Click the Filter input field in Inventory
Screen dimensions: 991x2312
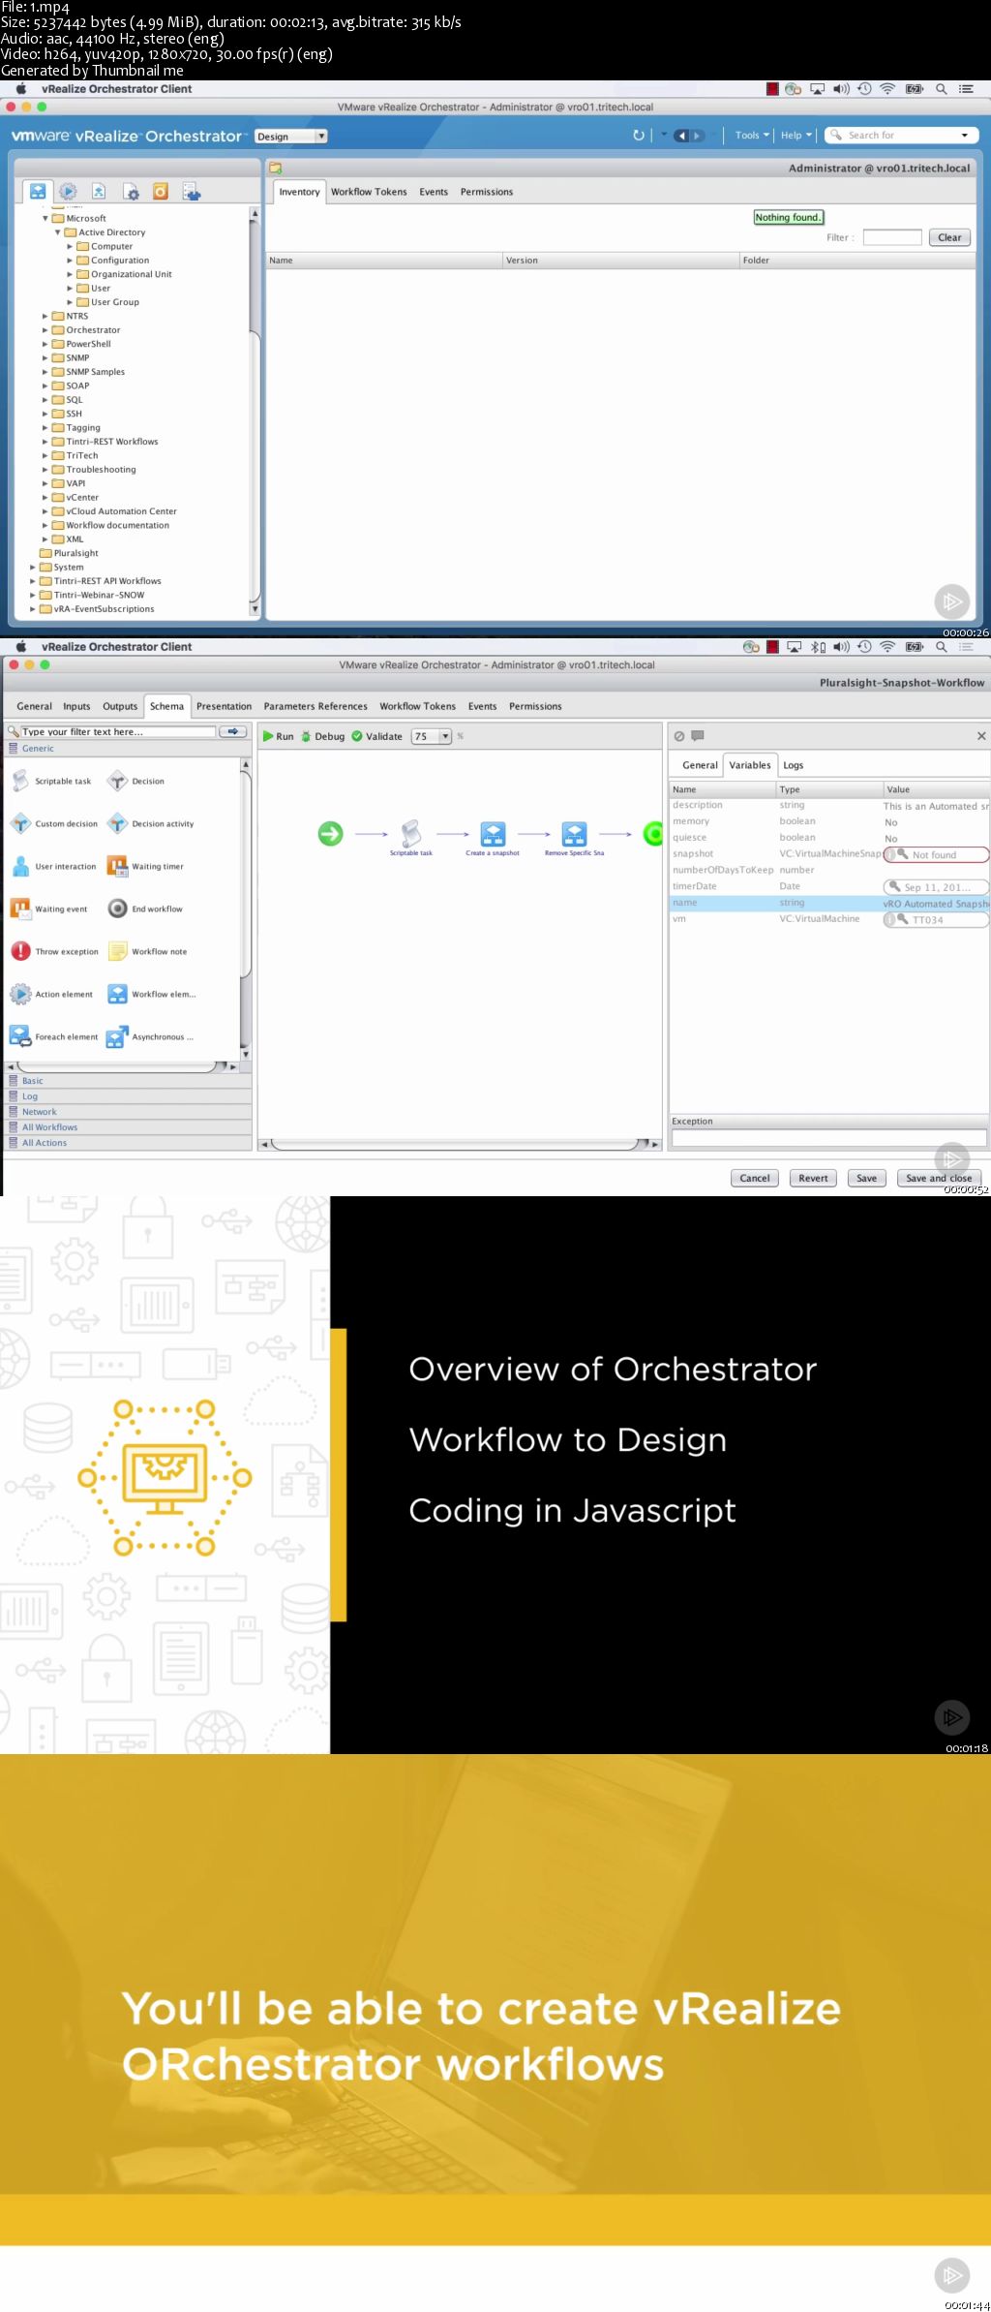pyautogui.click(x=892, y=237)
